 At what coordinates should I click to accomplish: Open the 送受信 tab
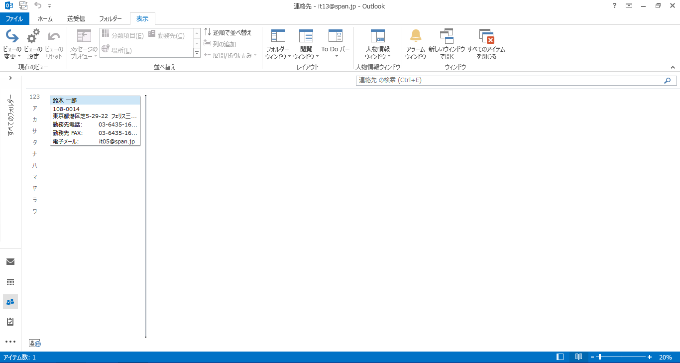pyautogui.click(x=76, y=19)
